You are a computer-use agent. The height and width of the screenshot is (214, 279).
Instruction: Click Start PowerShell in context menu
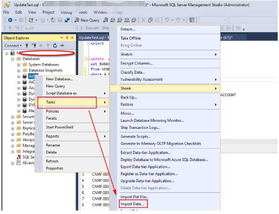(x=59, y=127)
